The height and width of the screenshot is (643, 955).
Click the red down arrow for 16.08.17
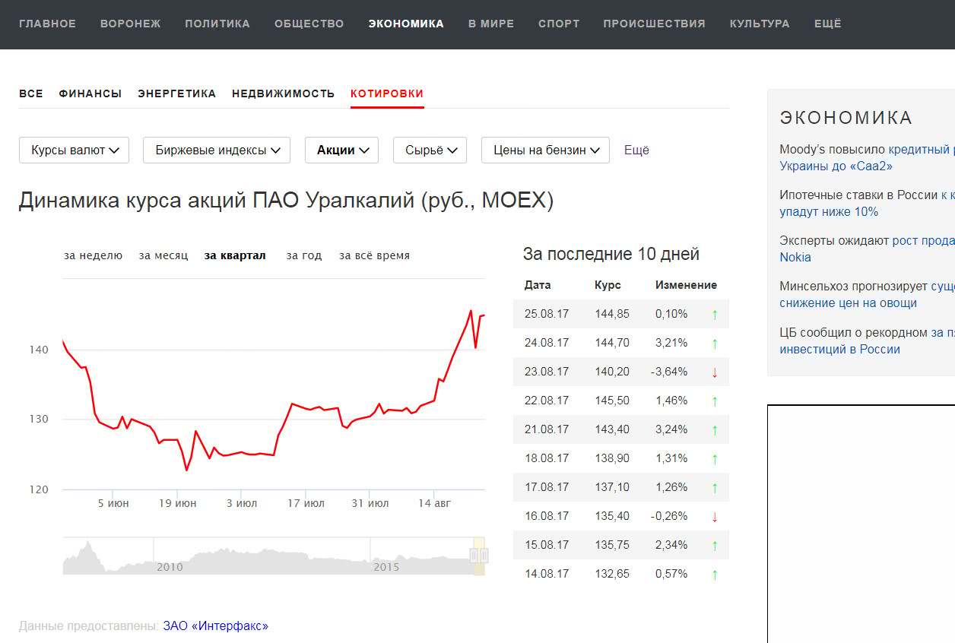click(714, 517)
